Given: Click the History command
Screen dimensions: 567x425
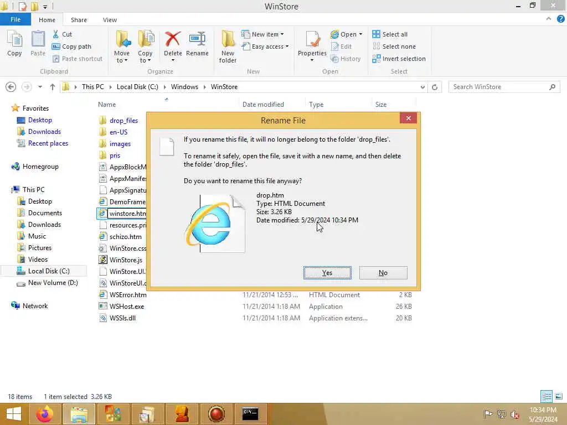Looking at the screenshot, I should (346, 59).
